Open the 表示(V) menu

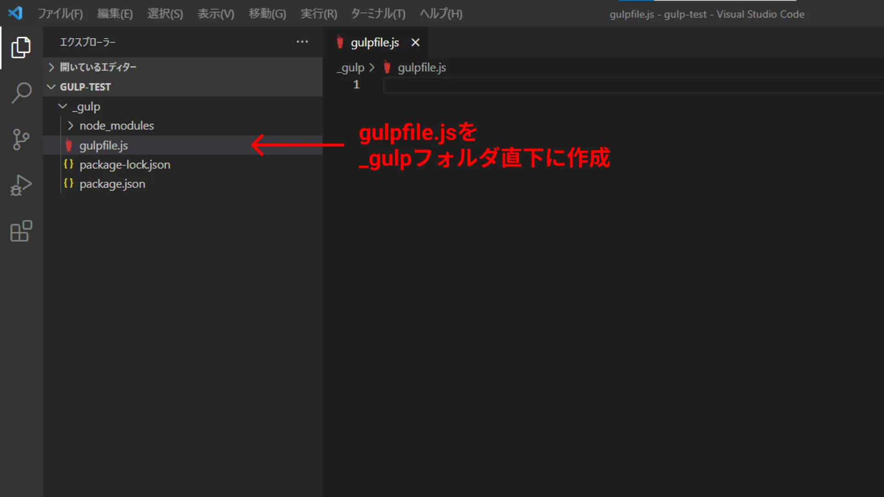216,14
